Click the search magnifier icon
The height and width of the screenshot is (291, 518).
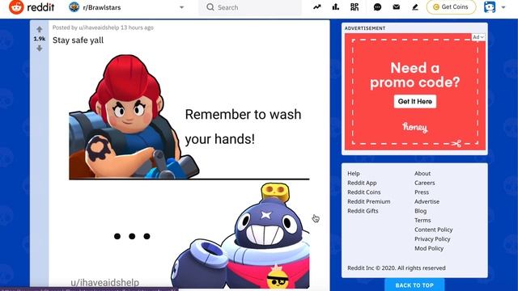210,7
